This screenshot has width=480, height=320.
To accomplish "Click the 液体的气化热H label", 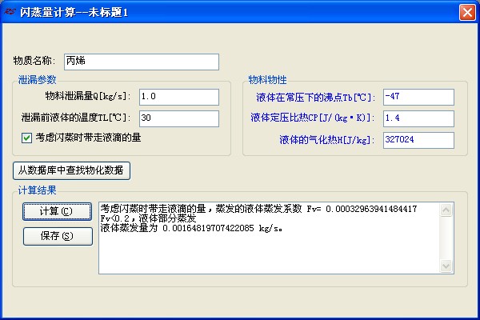I will pos(327,140).
